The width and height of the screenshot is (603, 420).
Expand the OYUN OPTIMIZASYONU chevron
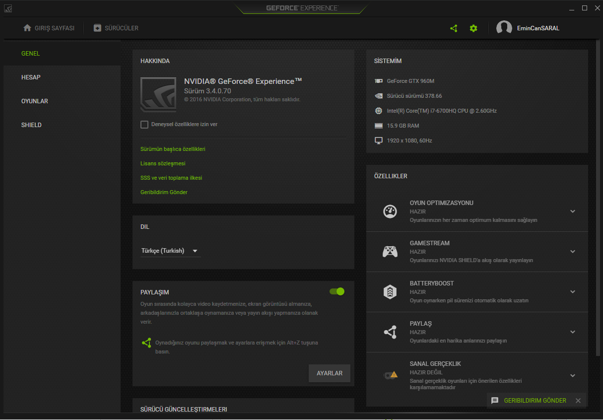573,211
